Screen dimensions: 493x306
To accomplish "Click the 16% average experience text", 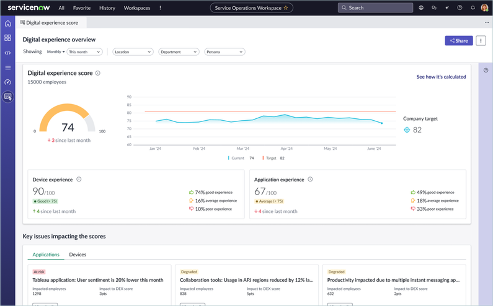I will click(216, 201).
